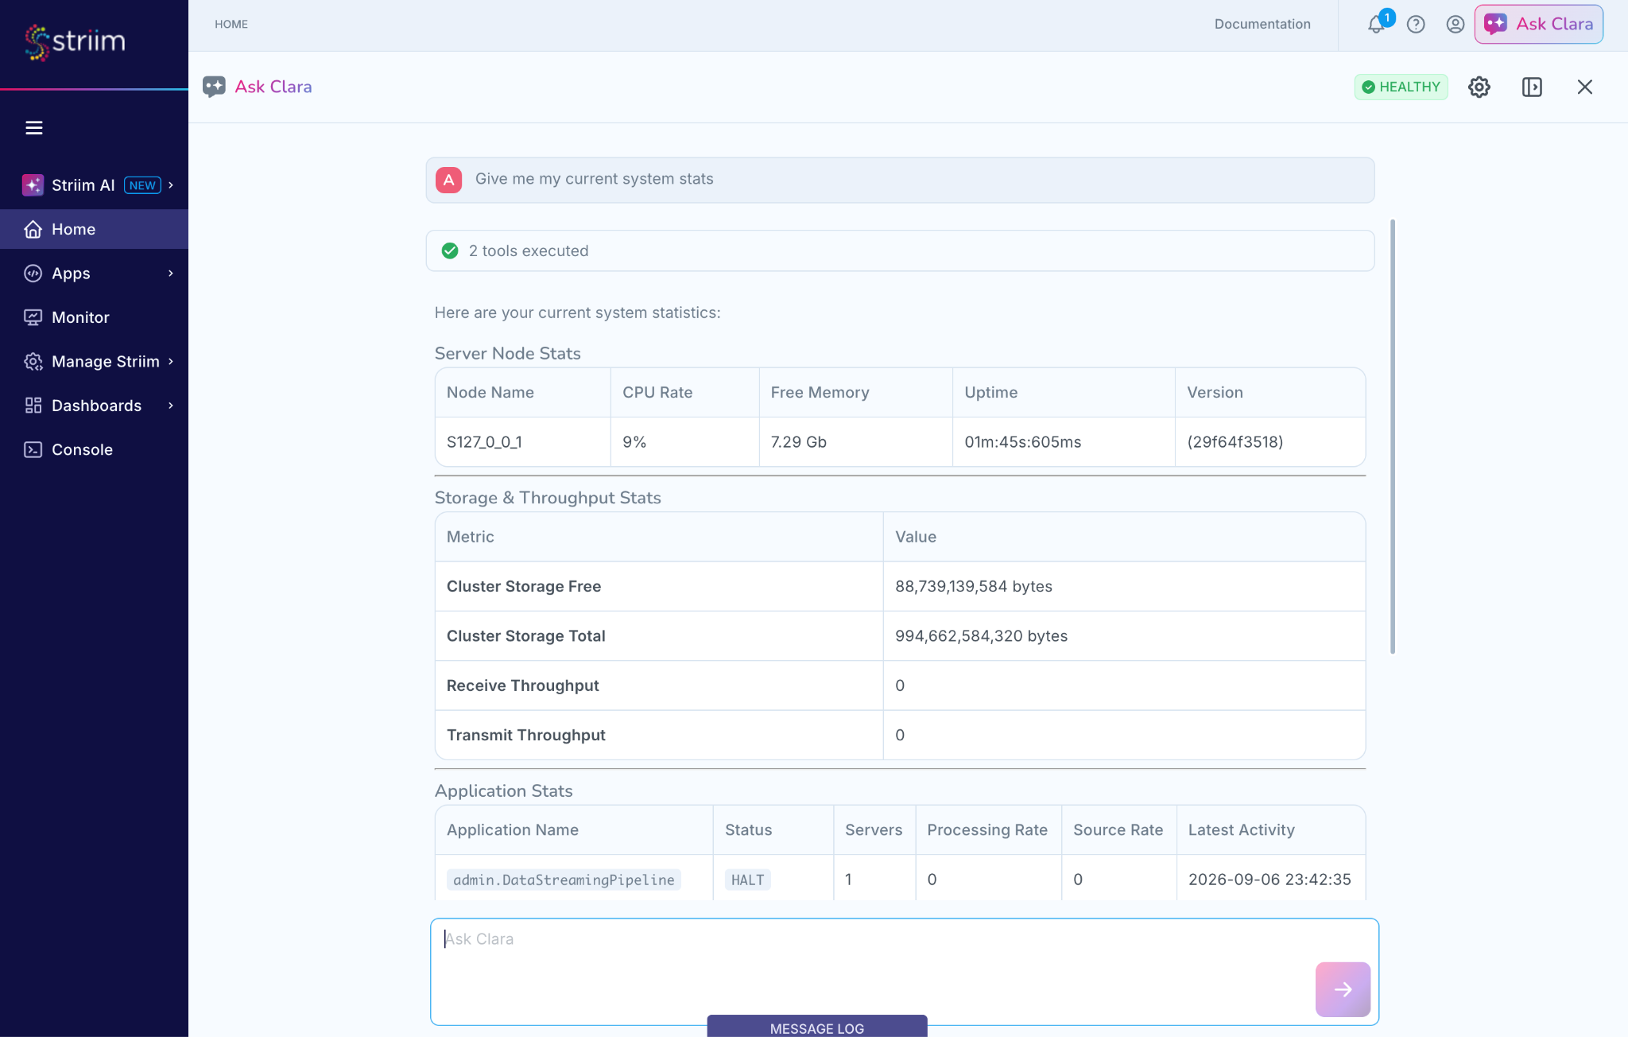Toggle the side panel layout icon
This screenshot has width=1628, height=1037.
pyautogui.click(x=1532, y=87)
